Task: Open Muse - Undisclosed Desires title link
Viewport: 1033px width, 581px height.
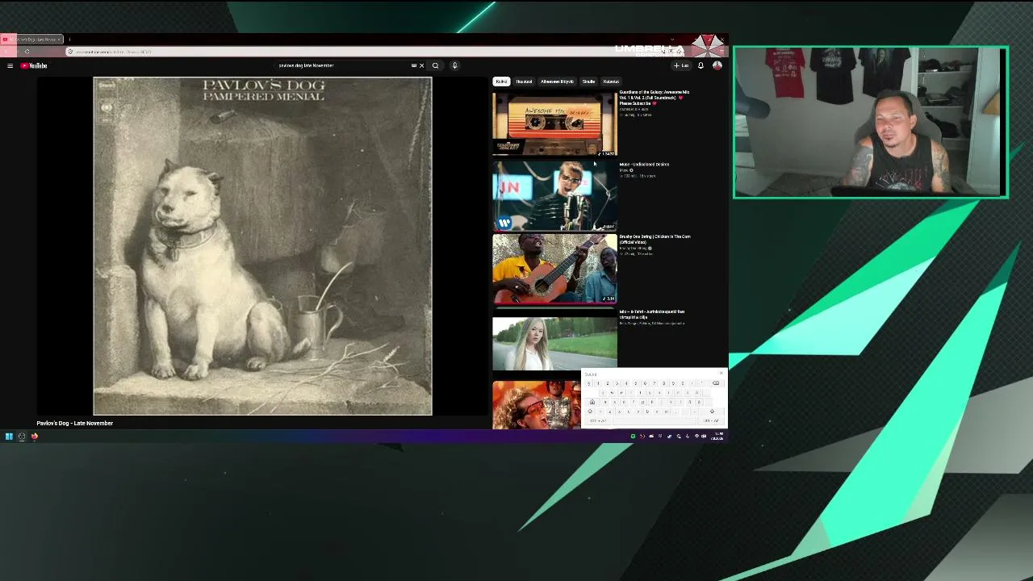Action: click(x=644, y=165)
